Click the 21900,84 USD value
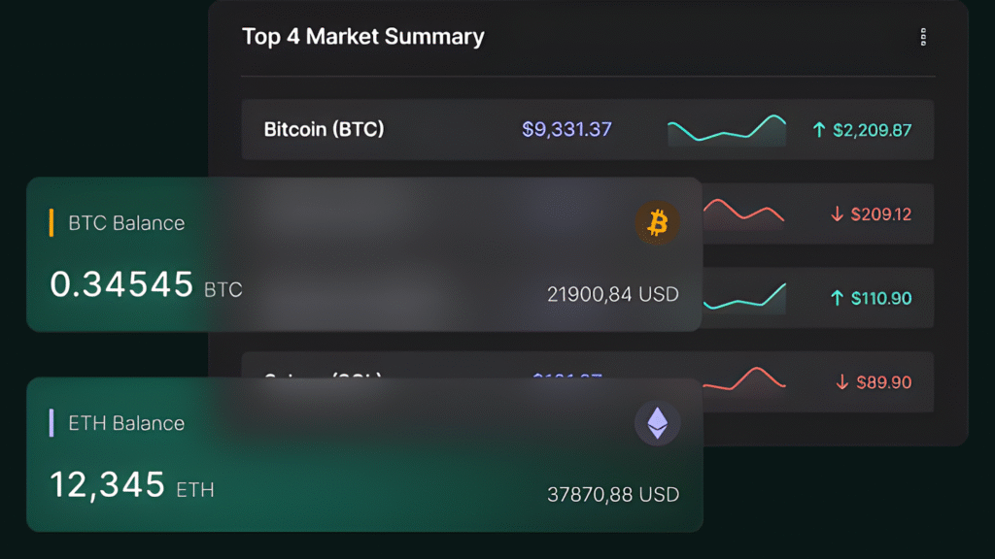Viewport: 995px width, 559px height. pyautogui.click(x=612, y=294)
